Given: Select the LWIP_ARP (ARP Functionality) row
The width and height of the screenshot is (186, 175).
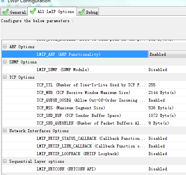Looking at the screenshot, I should 75,54.
